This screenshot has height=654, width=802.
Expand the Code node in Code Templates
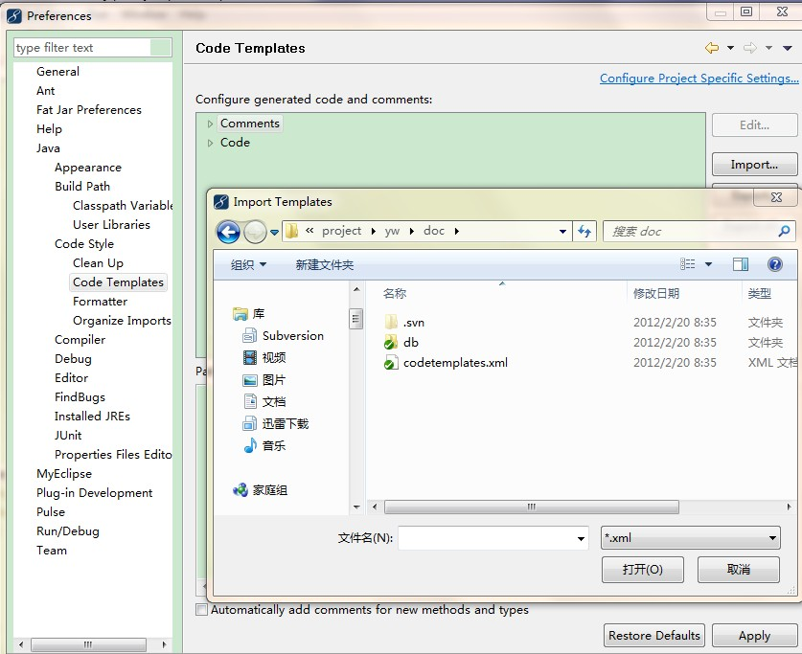[x=210, y=143]
